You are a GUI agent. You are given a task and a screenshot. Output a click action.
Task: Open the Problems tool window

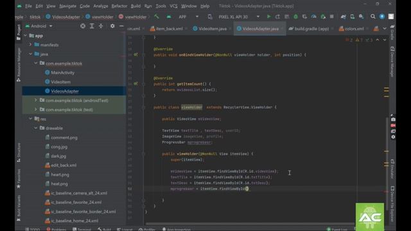coord(57,229)
